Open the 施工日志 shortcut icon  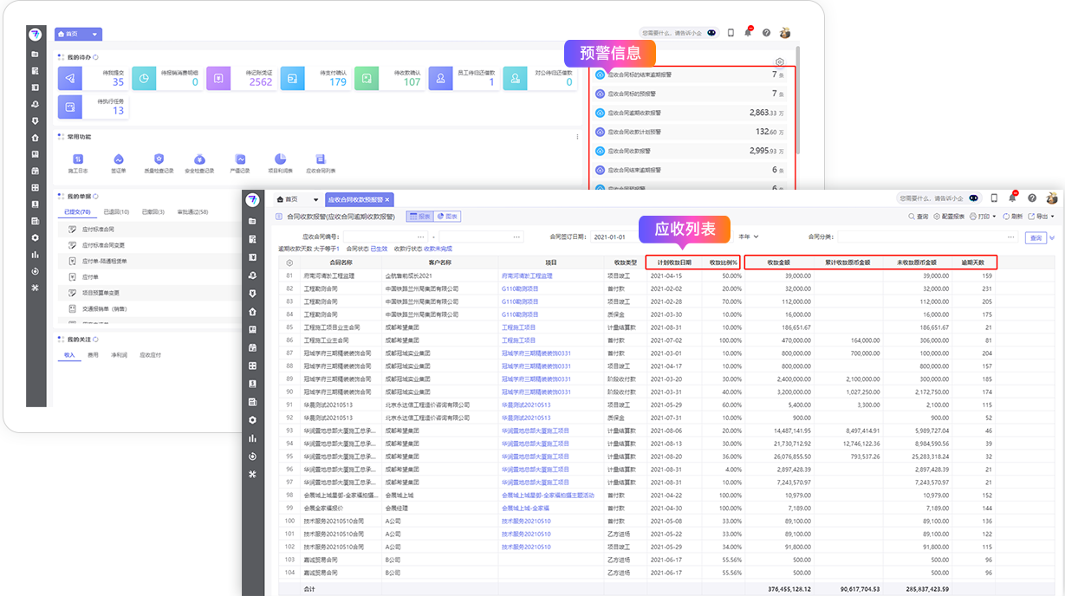click(79, 159)
